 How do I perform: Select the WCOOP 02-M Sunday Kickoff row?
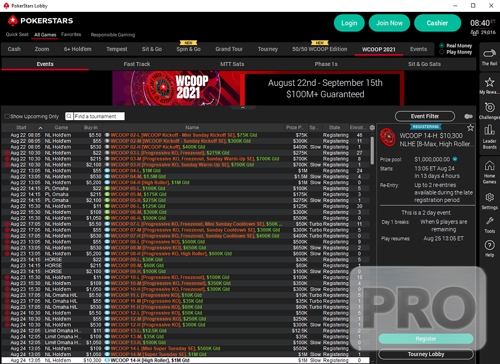[185, 141]
